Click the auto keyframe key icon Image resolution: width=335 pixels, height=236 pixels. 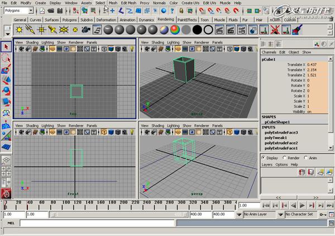point(323,214)
